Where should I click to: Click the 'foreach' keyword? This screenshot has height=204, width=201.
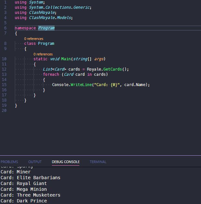pyautogui.click(x=51, y=74)
